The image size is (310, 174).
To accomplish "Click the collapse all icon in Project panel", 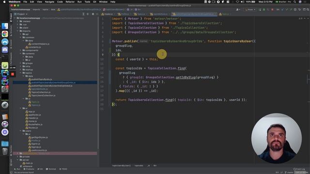I will coord(88,14).
